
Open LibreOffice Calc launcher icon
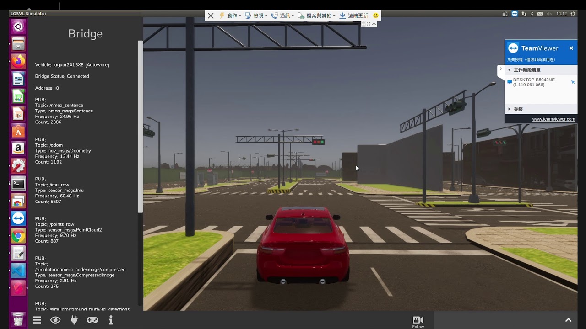(x=18, y=96)
